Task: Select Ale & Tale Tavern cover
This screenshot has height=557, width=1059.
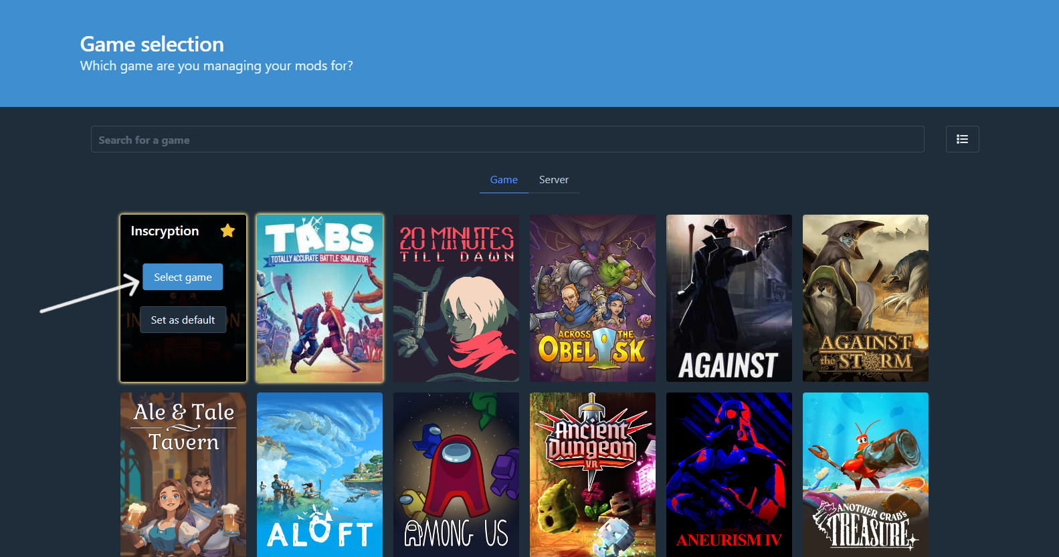Action: (x=183, y=475)
